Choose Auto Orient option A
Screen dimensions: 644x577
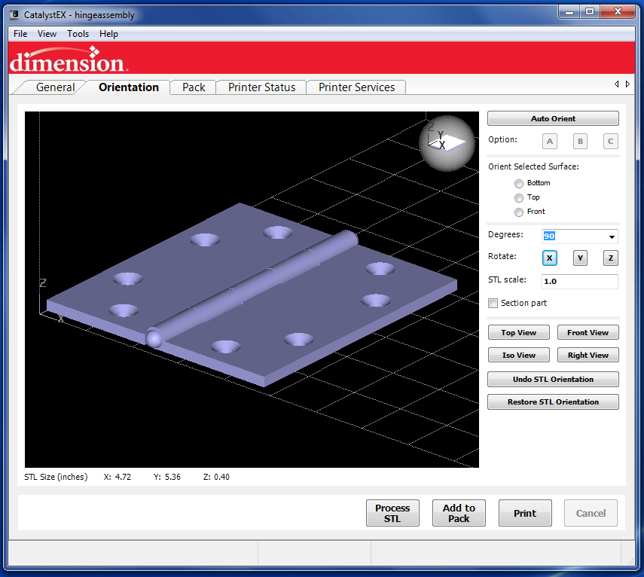click(550, 142)
